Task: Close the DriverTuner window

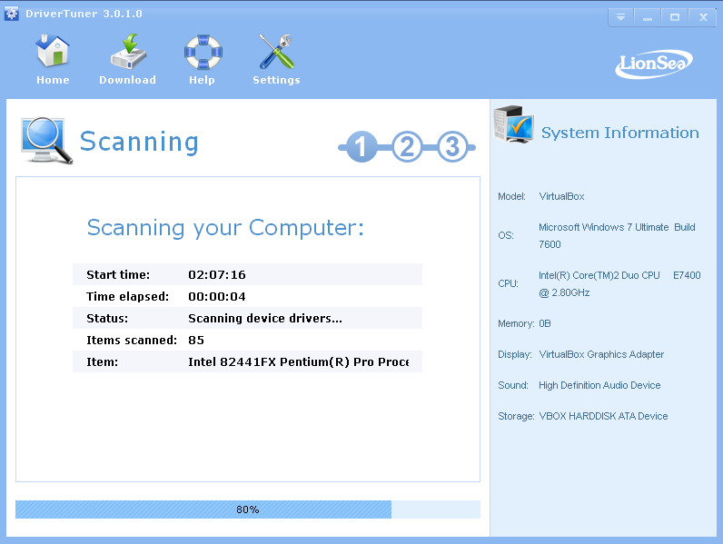Action: (703, 17)
